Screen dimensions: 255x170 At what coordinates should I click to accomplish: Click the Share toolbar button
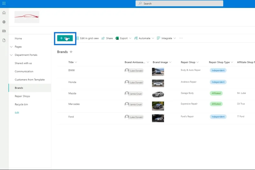[107, 38]
